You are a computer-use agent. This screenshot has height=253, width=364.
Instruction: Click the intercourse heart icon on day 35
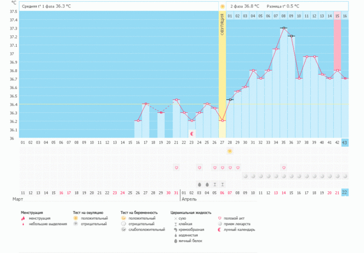[284, 168]
